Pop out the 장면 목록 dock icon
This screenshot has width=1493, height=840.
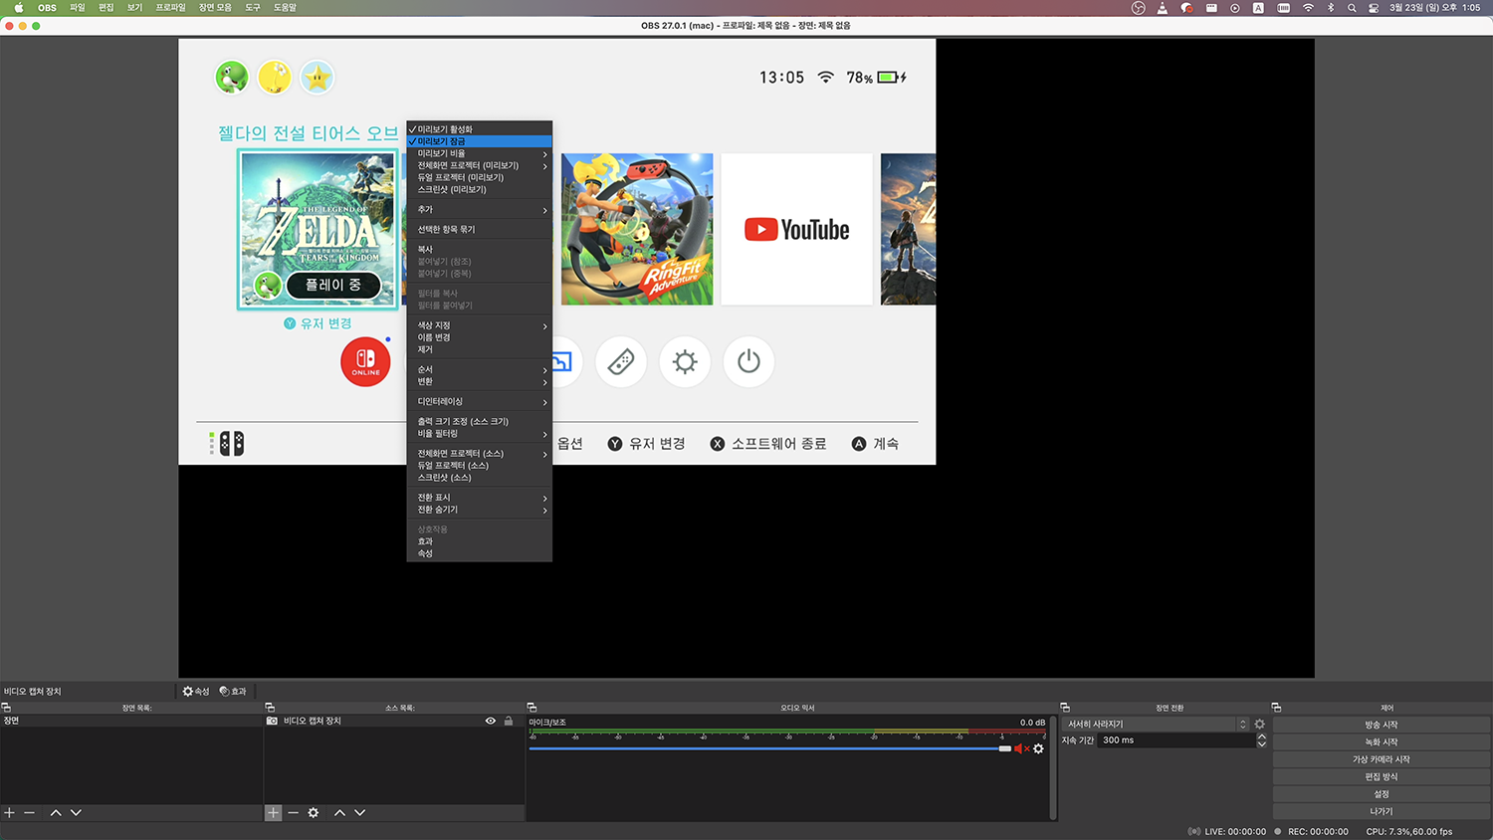tap(6, 708)
